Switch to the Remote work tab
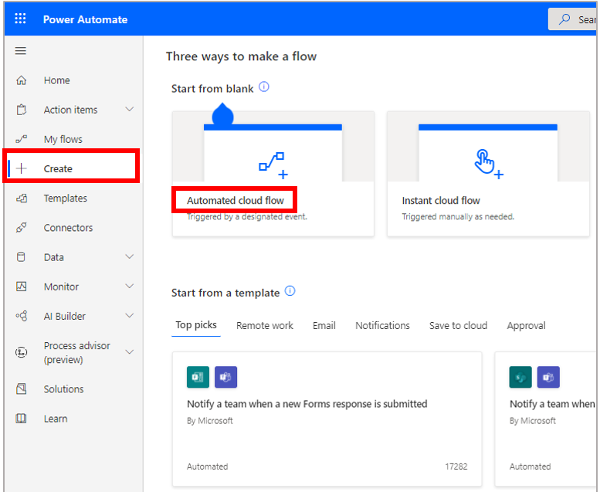600x492 pixels. pos(265,325)
